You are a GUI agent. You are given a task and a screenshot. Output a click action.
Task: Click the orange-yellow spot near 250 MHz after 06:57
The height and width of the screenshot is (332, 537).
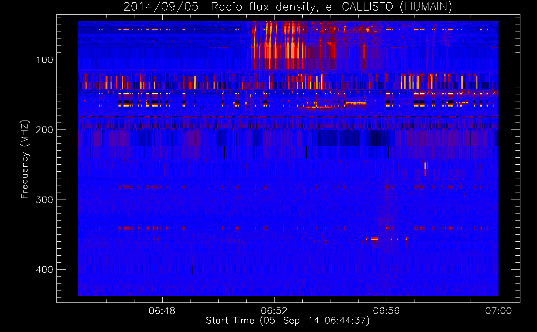pyautogui.click(x=425, y=169)
